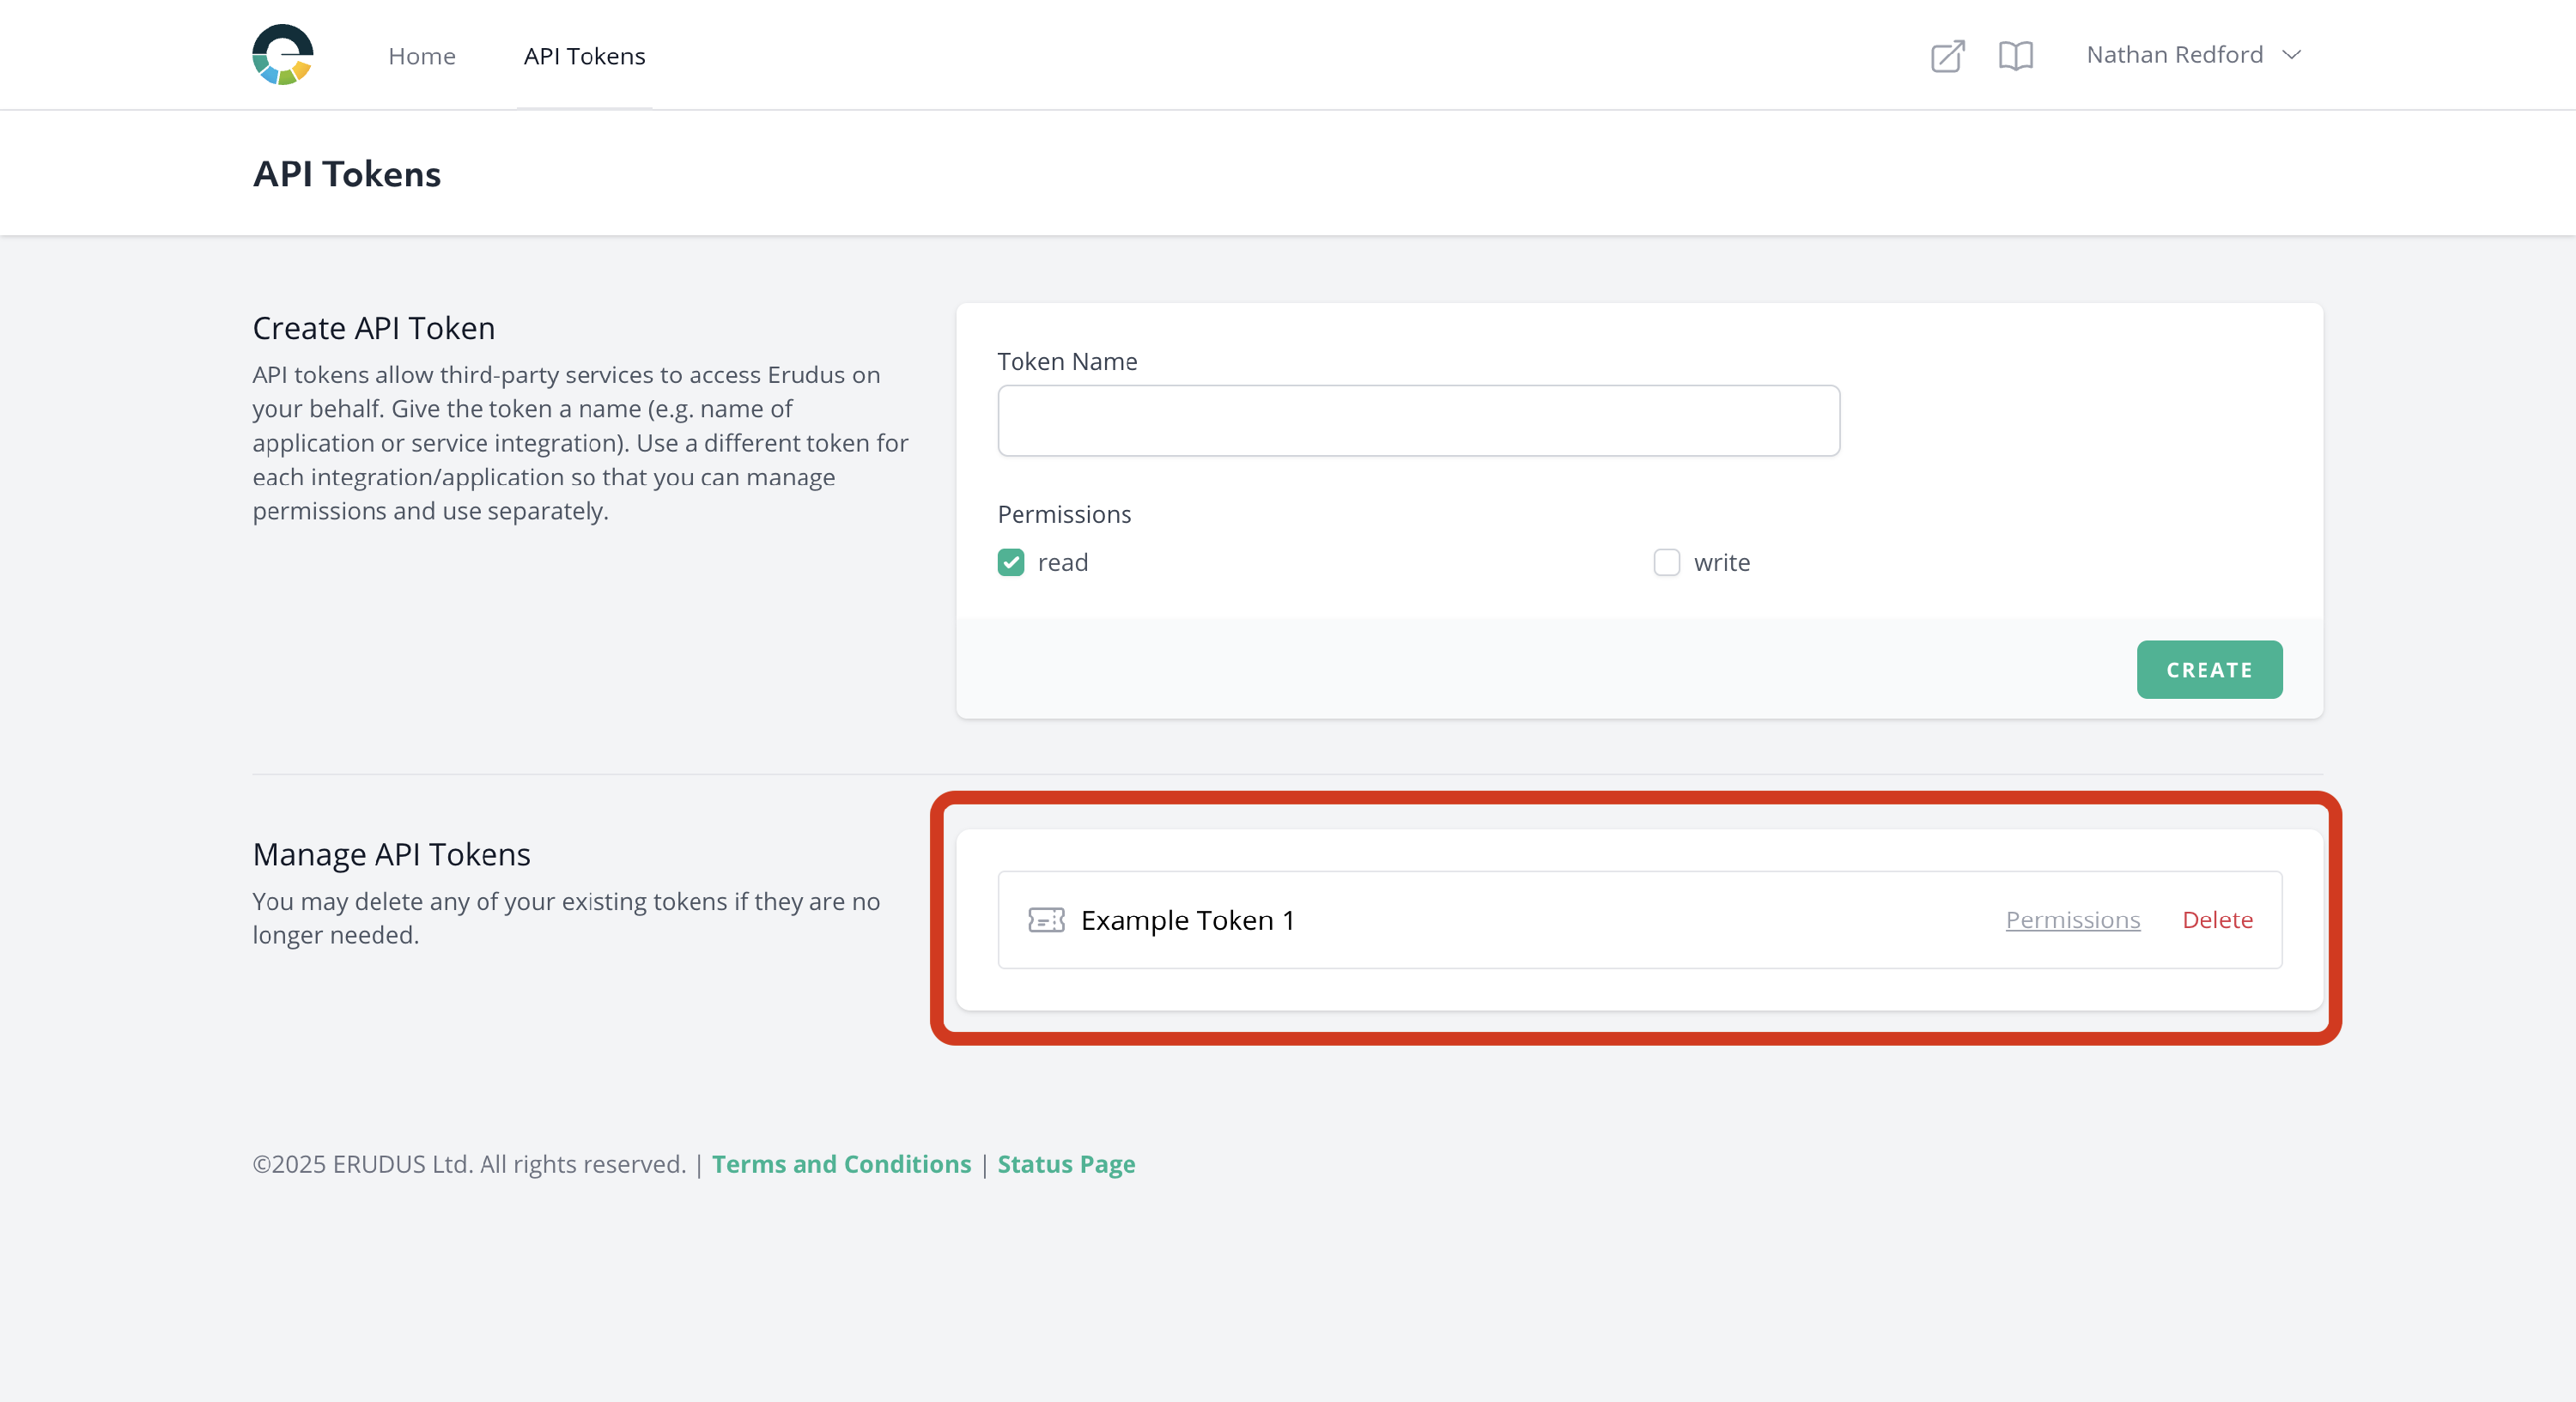Screen dimensions: 2576x1402
Task: Open Permissions for Example Token 1
Action: (x=2072, y=920)
